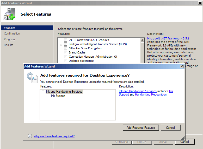The image size is (203, 149).
Task: Expand the .NET Framework 3.5.1 Features node
Action: 61,40
